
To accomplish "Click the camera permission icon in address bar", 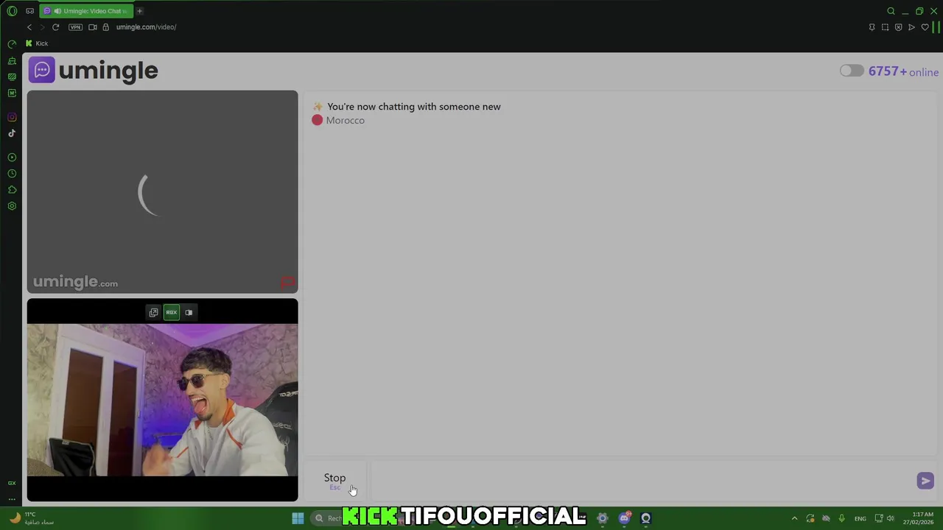I will click(93, 27).
